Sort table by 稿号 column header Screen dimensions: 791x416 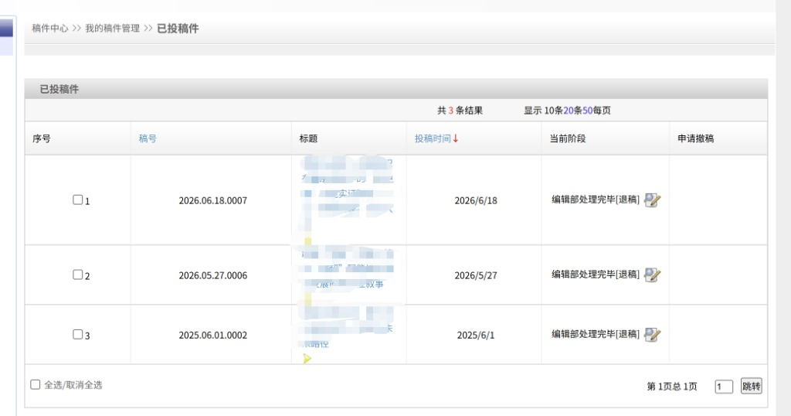coord(148,138)
